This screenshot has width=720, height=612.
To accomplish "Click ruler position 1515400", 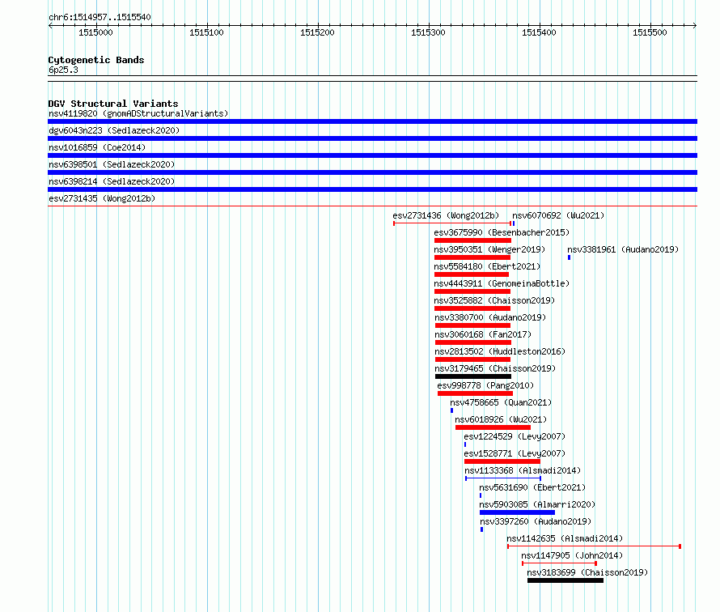I will point(539,32).
